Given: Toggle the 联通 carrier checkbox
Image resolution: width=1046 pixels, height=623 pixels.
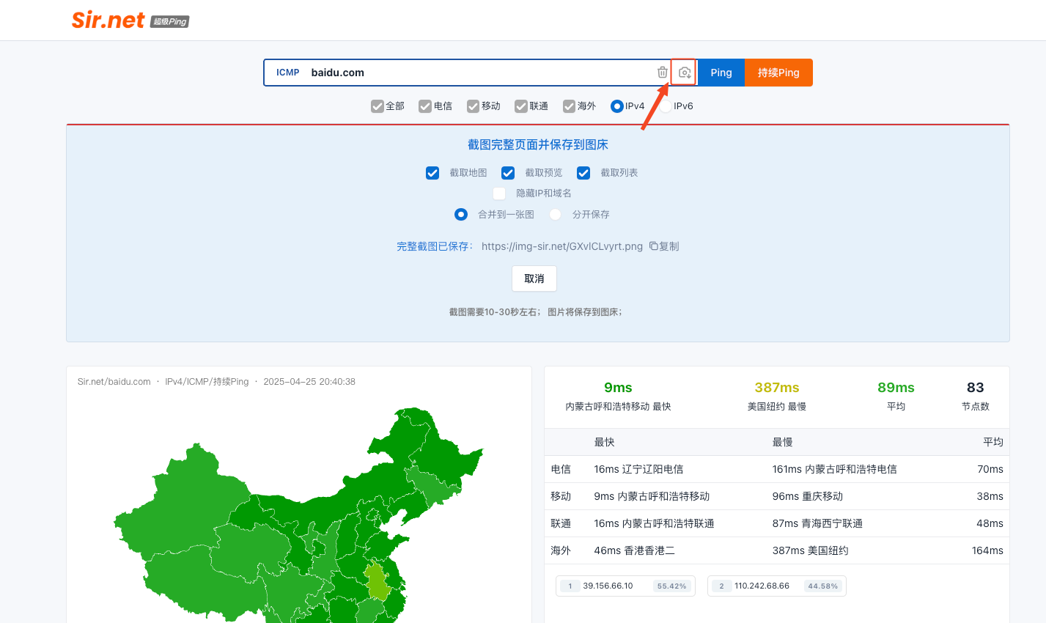Looking at the screenshot, I should tap(521, 106).
